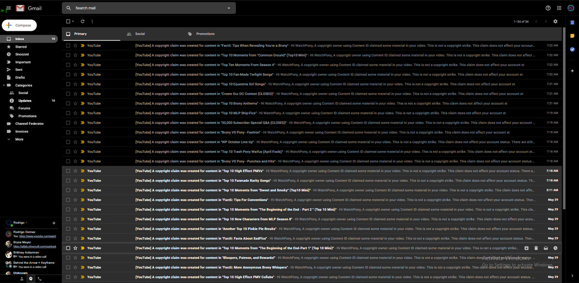
Task: Snooze the hovered "Beginning of the End-Part 1" email
Action: point(555,248)
